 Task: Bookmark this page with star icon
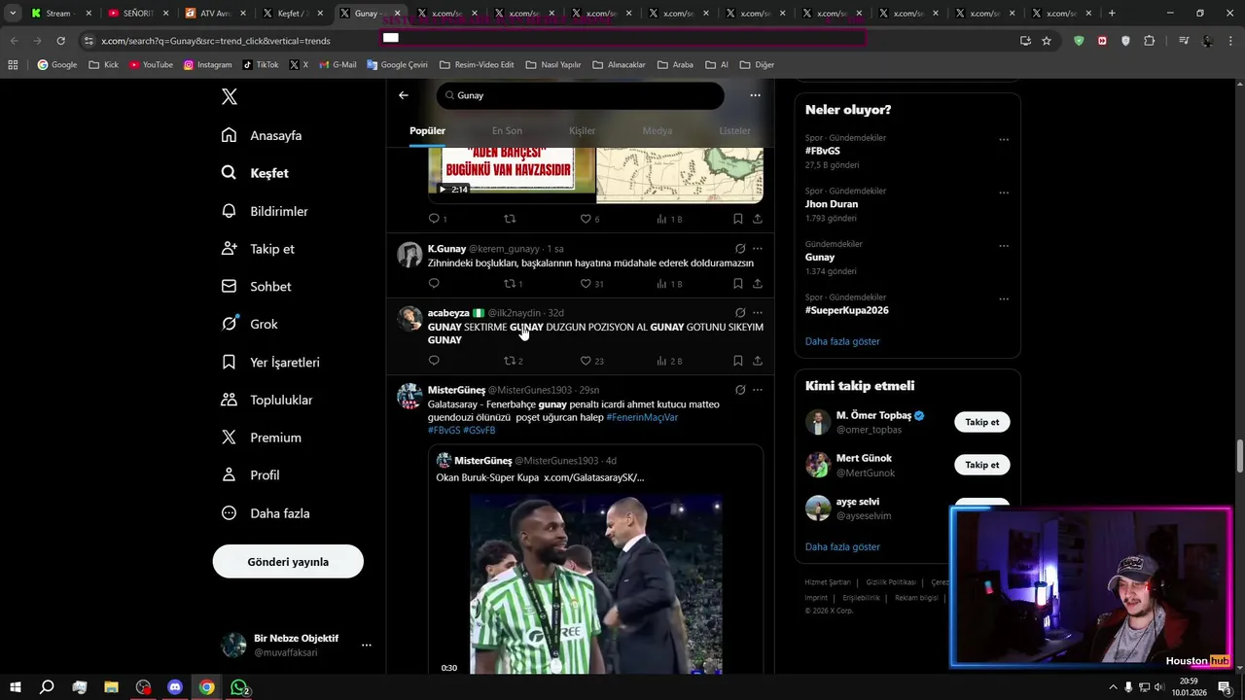(1047, 41)
